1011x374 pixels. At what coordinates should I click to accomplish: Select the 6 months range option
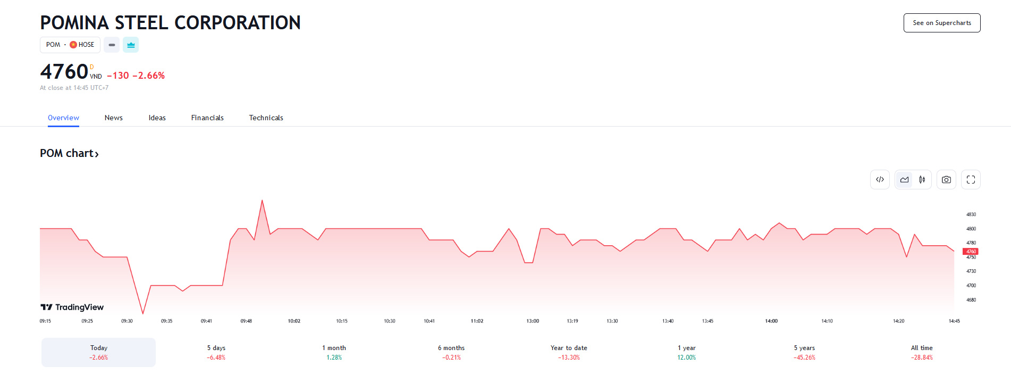451,352
